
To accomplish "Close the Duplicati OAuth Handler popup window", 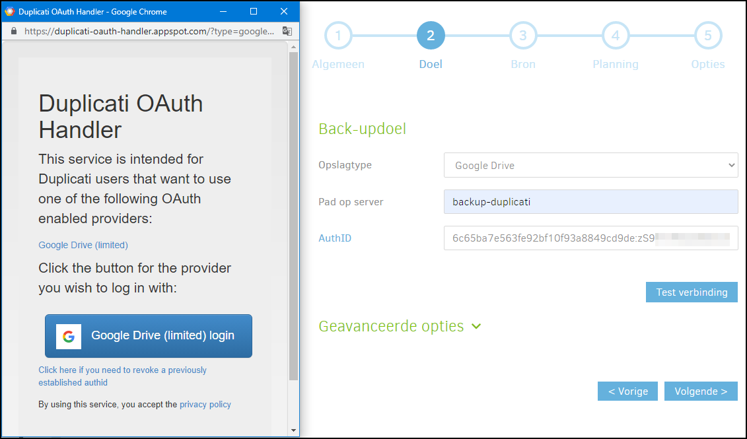I will [x=284, y=11].
